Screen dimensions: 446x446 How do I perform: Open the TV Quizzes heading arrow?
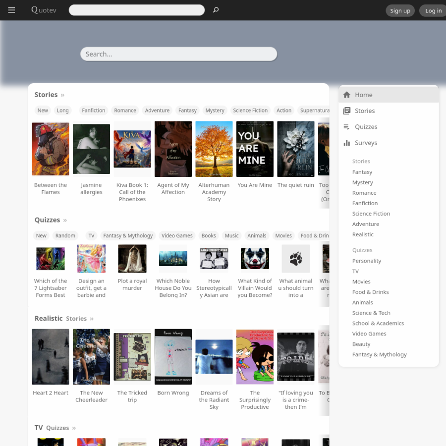click(74, 428)
